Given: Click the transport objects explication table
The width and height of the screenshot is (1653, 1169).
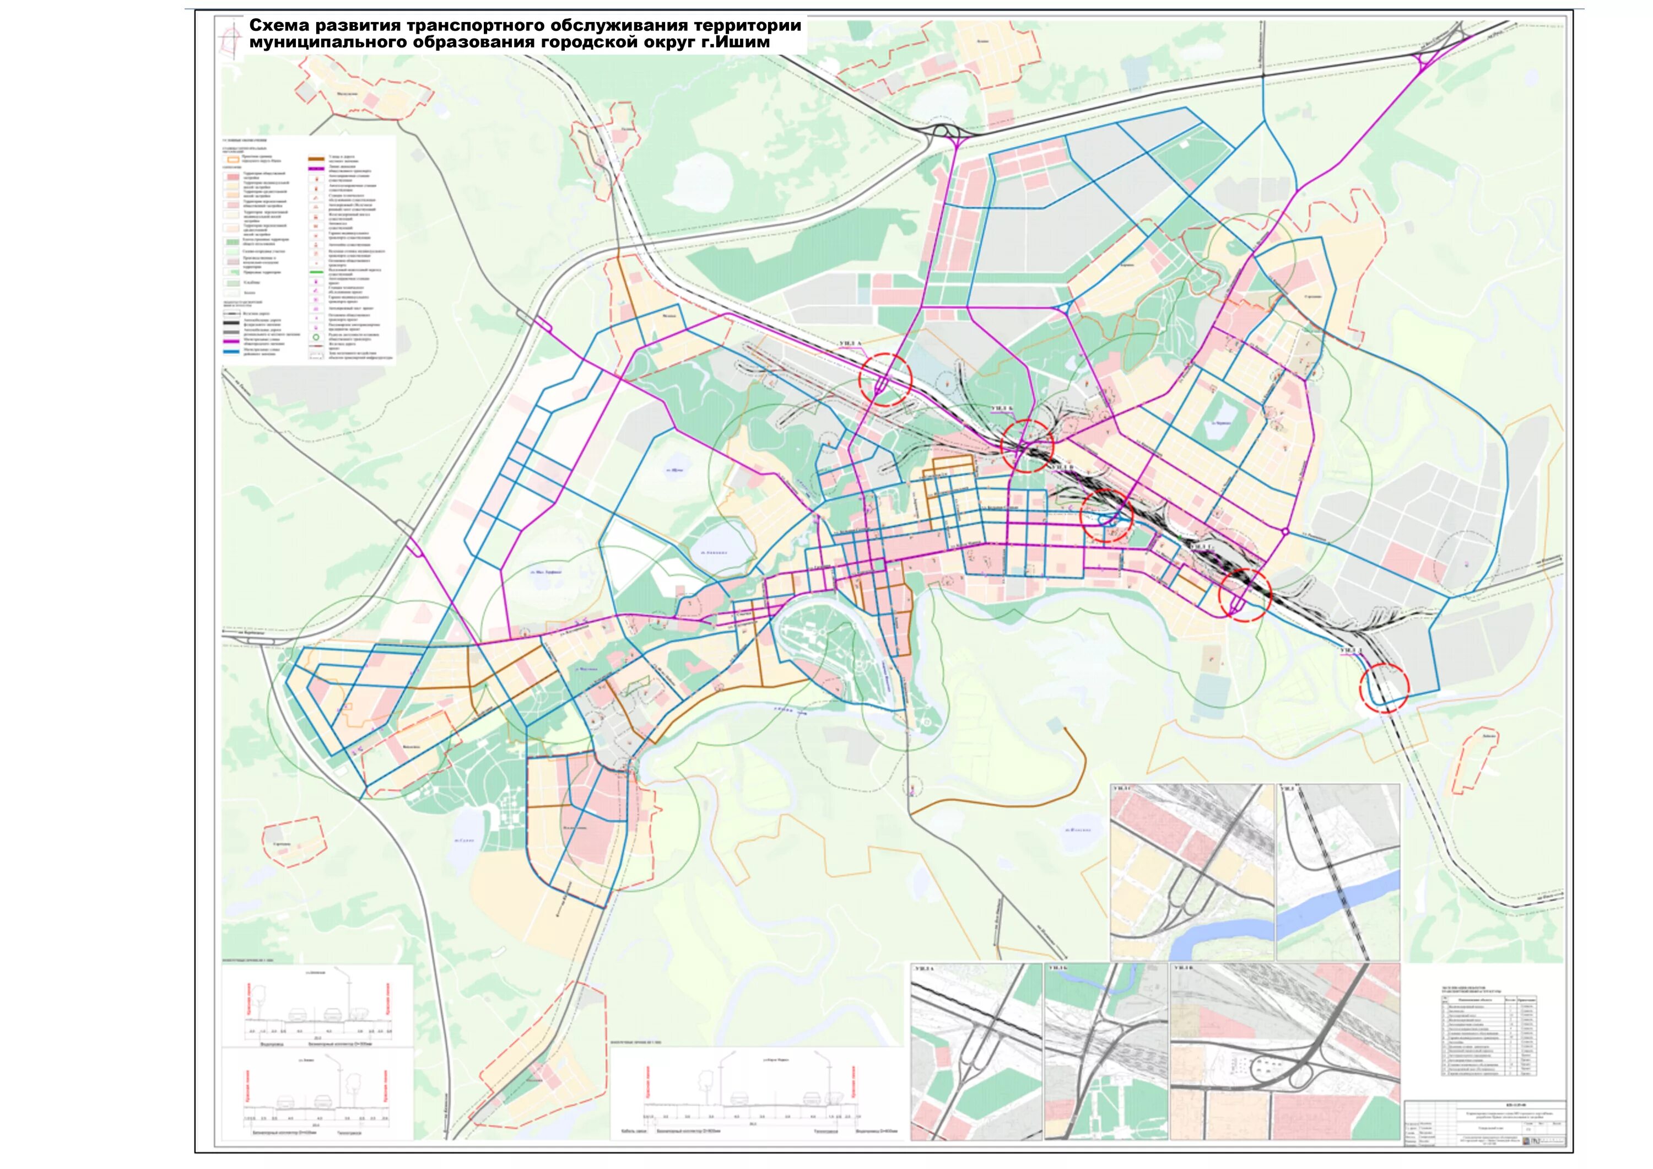Looking at the screenshot, I should [x=1490, y=1036].
